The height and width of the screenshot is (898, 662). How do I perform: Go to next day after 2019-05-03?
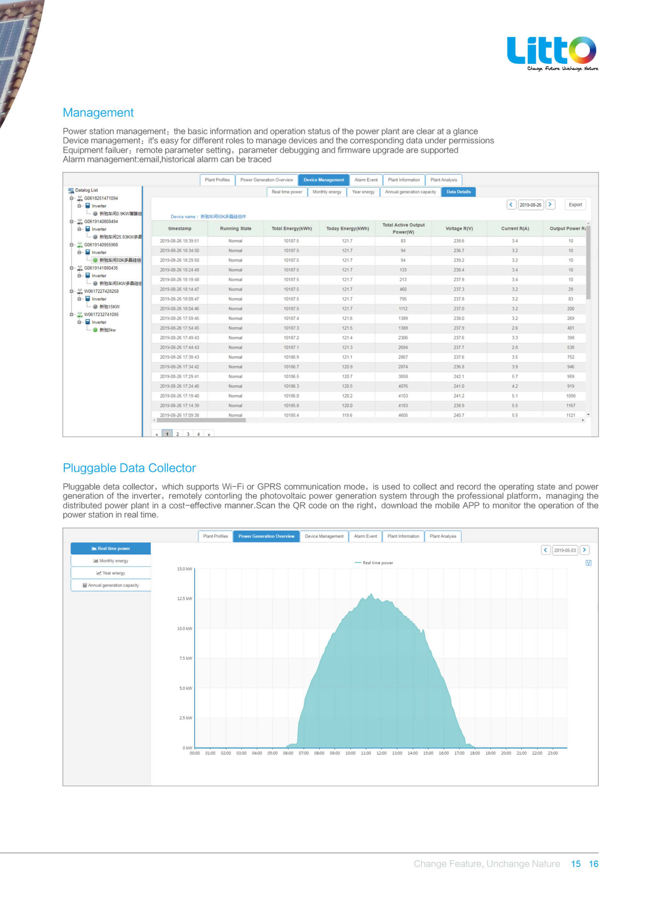tap(584, 550)
